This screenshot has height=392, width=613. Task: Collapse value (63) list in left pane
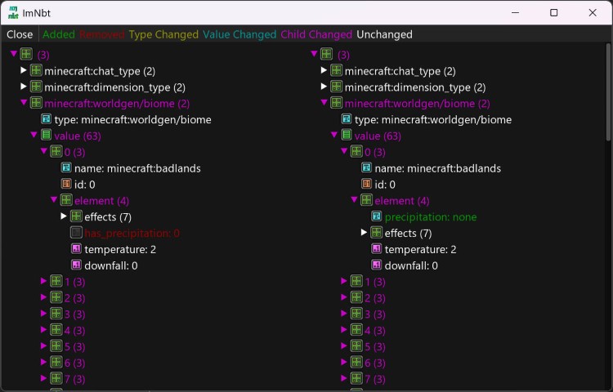coord(34,135)
